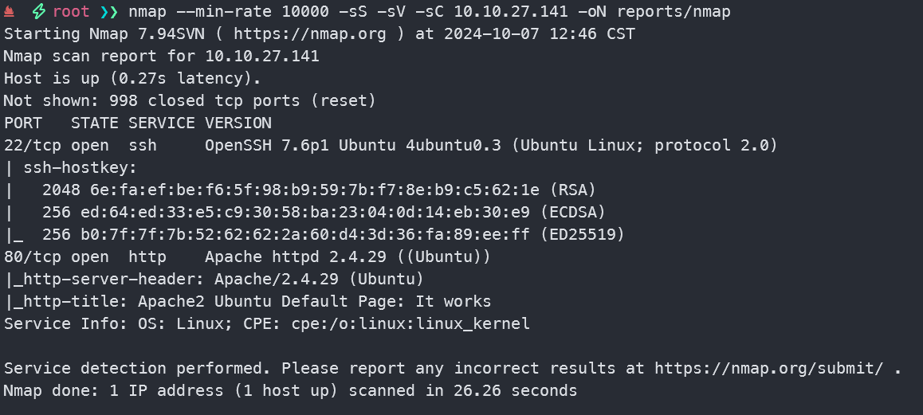
Task: Click the double chevron prompt separator
Action: coord(109,12)
